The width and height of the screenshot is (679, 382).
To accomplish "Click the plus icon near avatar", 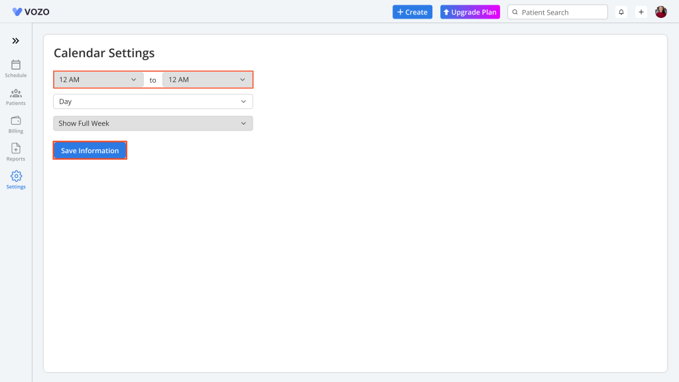I will pyautogui.click(x=641, y=12).
